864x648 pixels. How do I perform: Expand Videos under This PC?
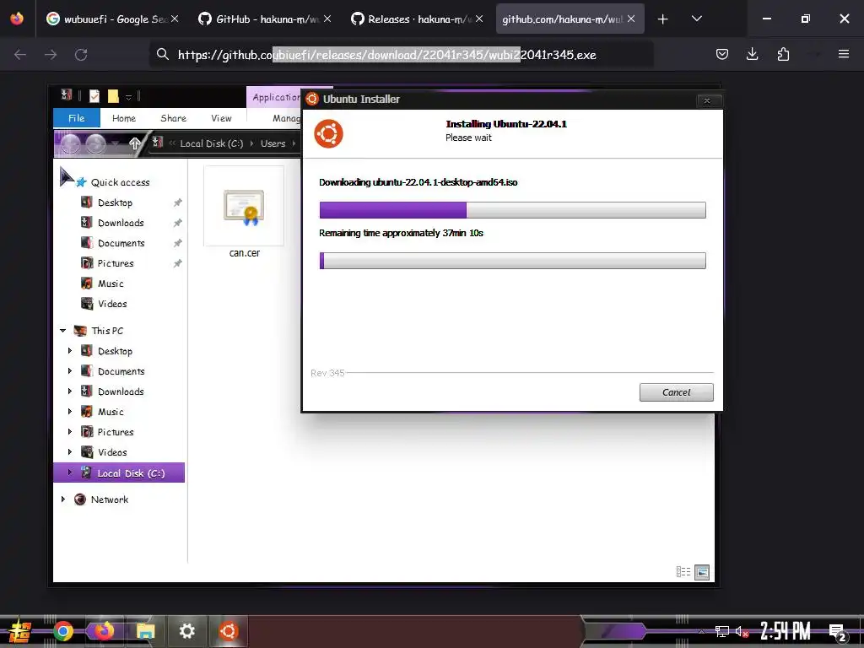click(x=70, y=452)
